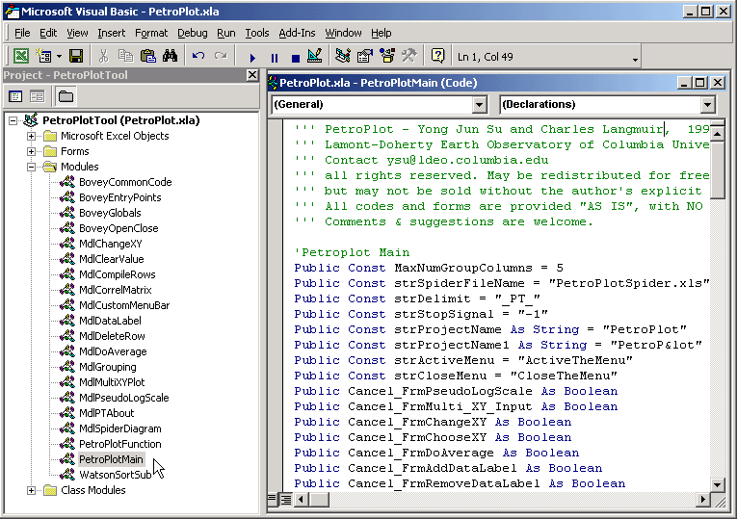Click the View Code icon in Project panel
Image resolution: width=737 pixels, height=519 pixels.
(x=15, y=96)
